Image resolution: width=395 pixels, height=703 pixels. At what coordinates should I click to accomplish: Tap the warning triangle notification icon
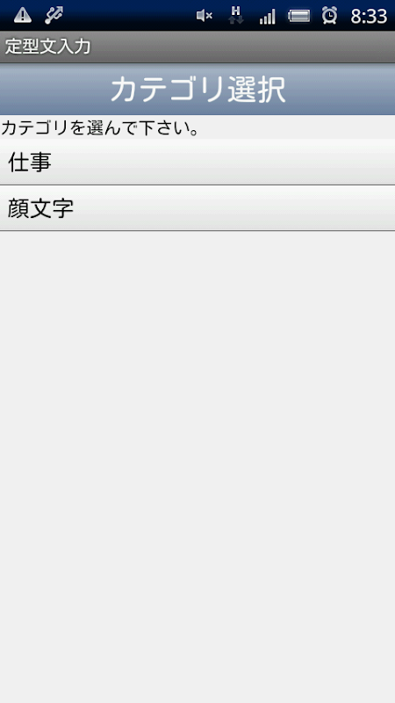[x=23, y=16]
